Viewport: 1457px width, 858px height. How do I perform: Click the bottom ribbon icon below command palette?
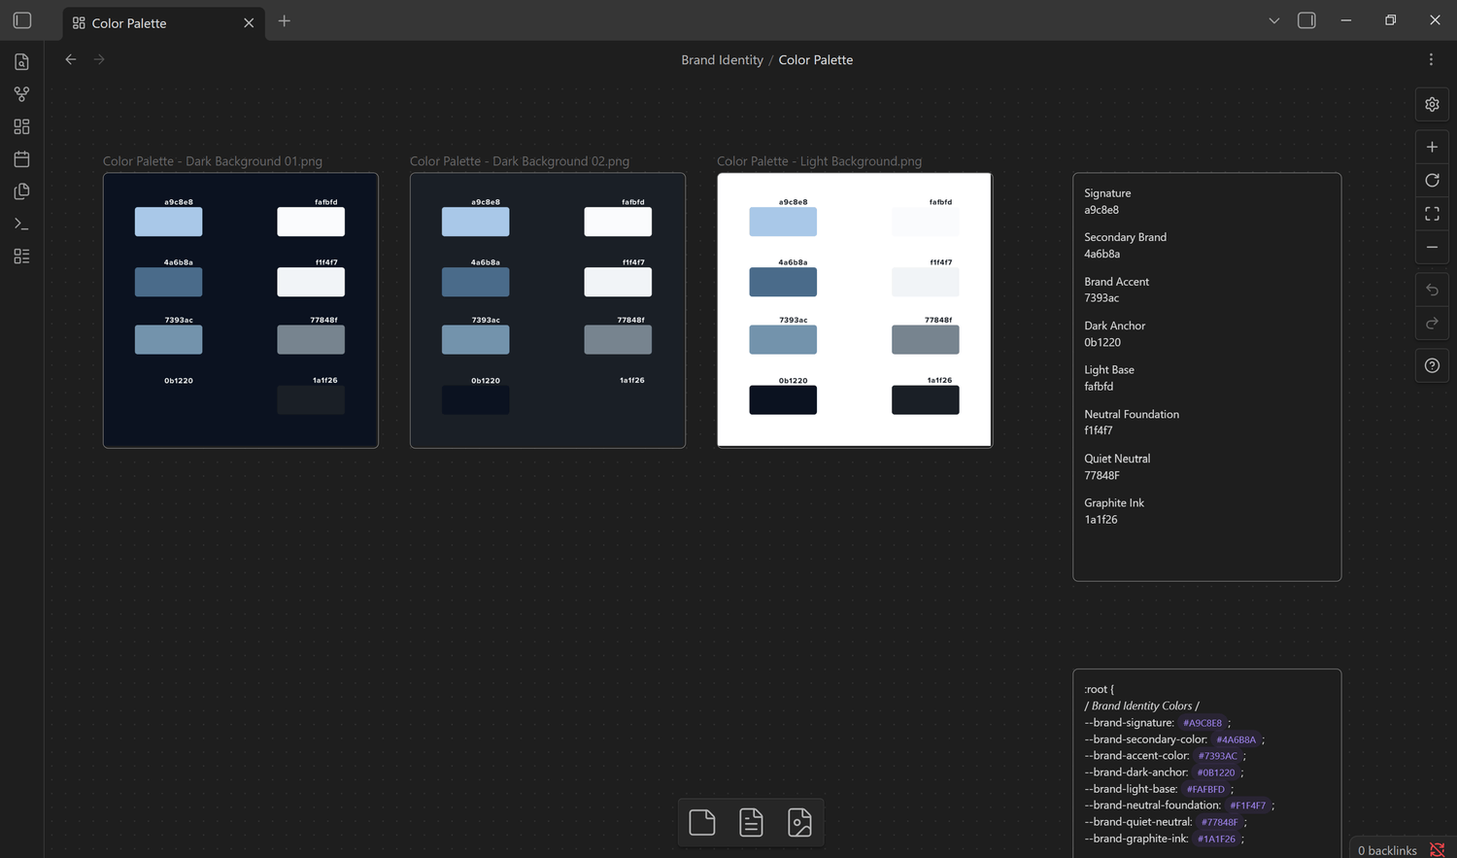pos(21,257)
